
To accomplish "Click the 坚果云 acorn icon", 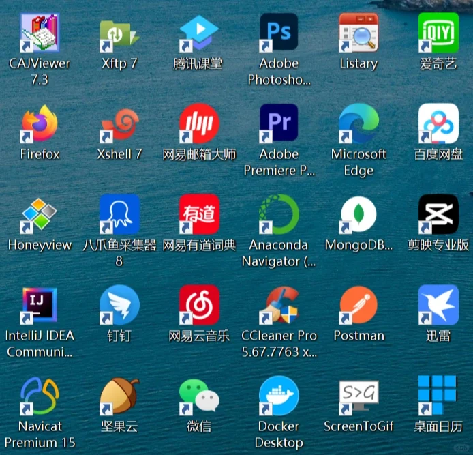I will pyautogui.click(x=119, y=396).
